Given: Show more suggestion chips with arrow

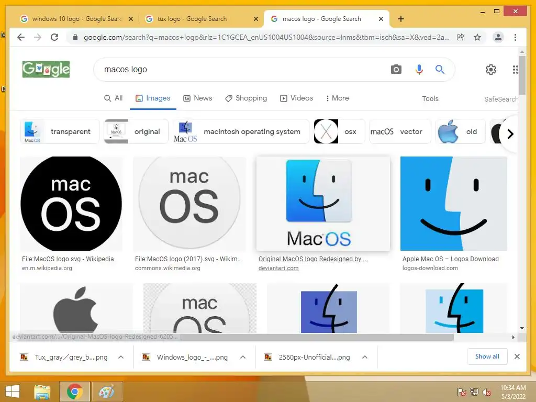Looking at the screenshot, I should [510, 134].
